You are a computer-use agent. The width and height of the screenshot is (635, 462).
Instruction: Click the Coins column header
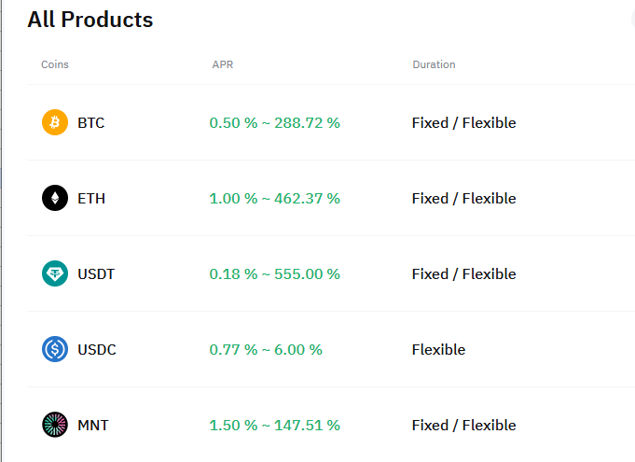coord(55,64)
